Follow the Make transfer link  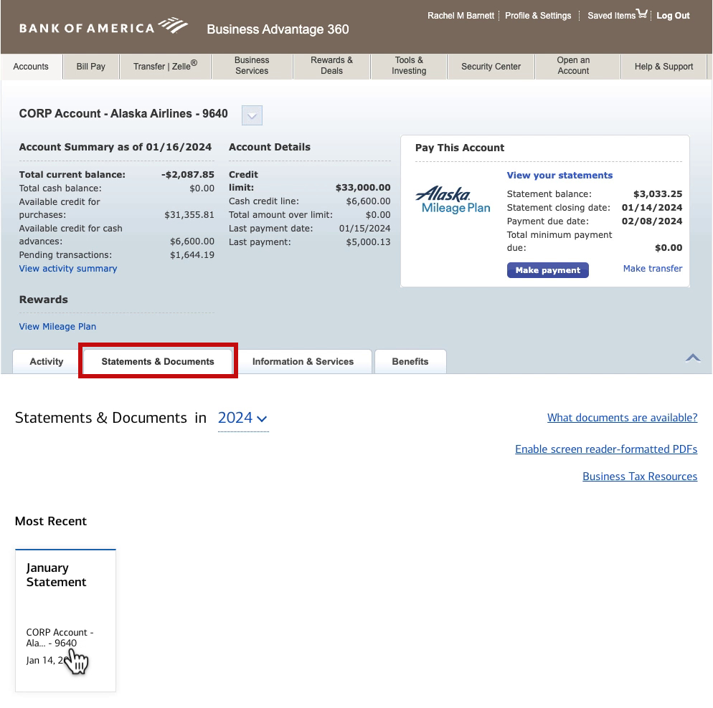(x=653, y=269)
